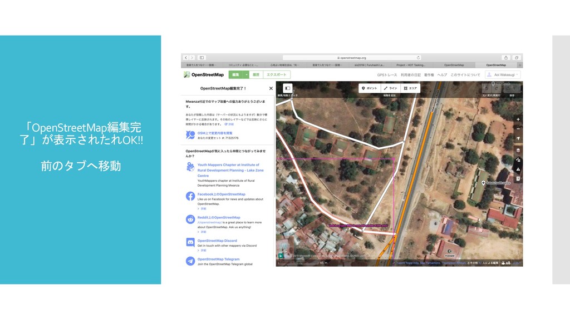Zoom out the map with minus
Screen dimensions: 570x320
click(x=518, y=129)
